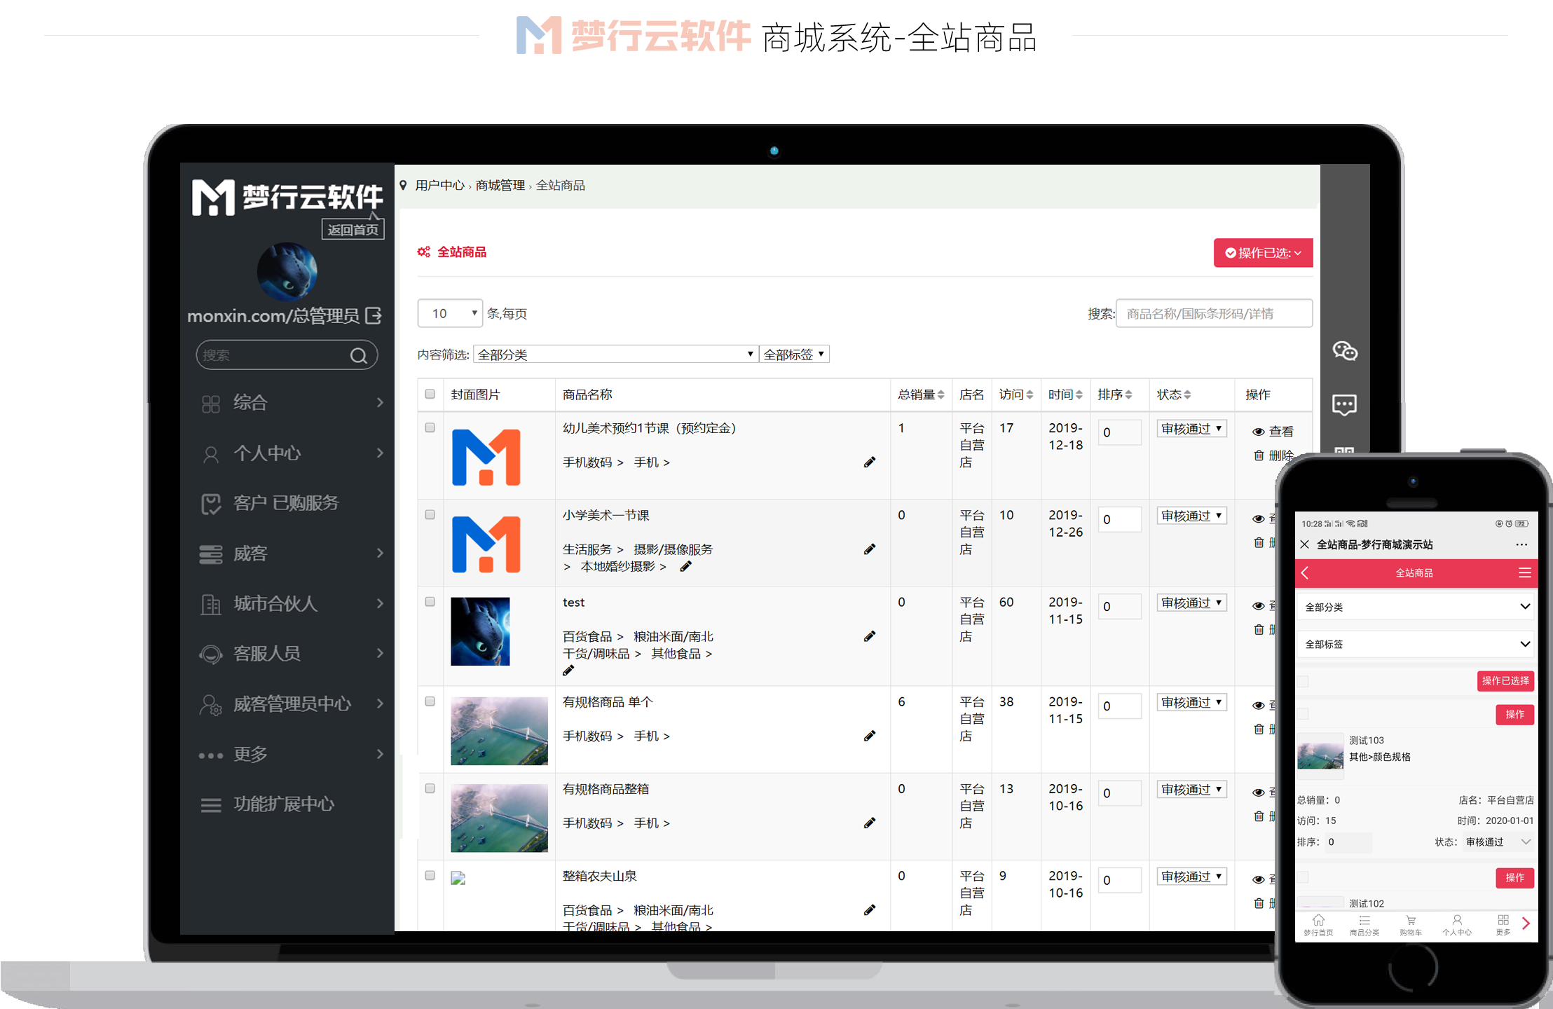
Task: Open the 全部分类 filter dropdown
Action: (x=615, y=355)
